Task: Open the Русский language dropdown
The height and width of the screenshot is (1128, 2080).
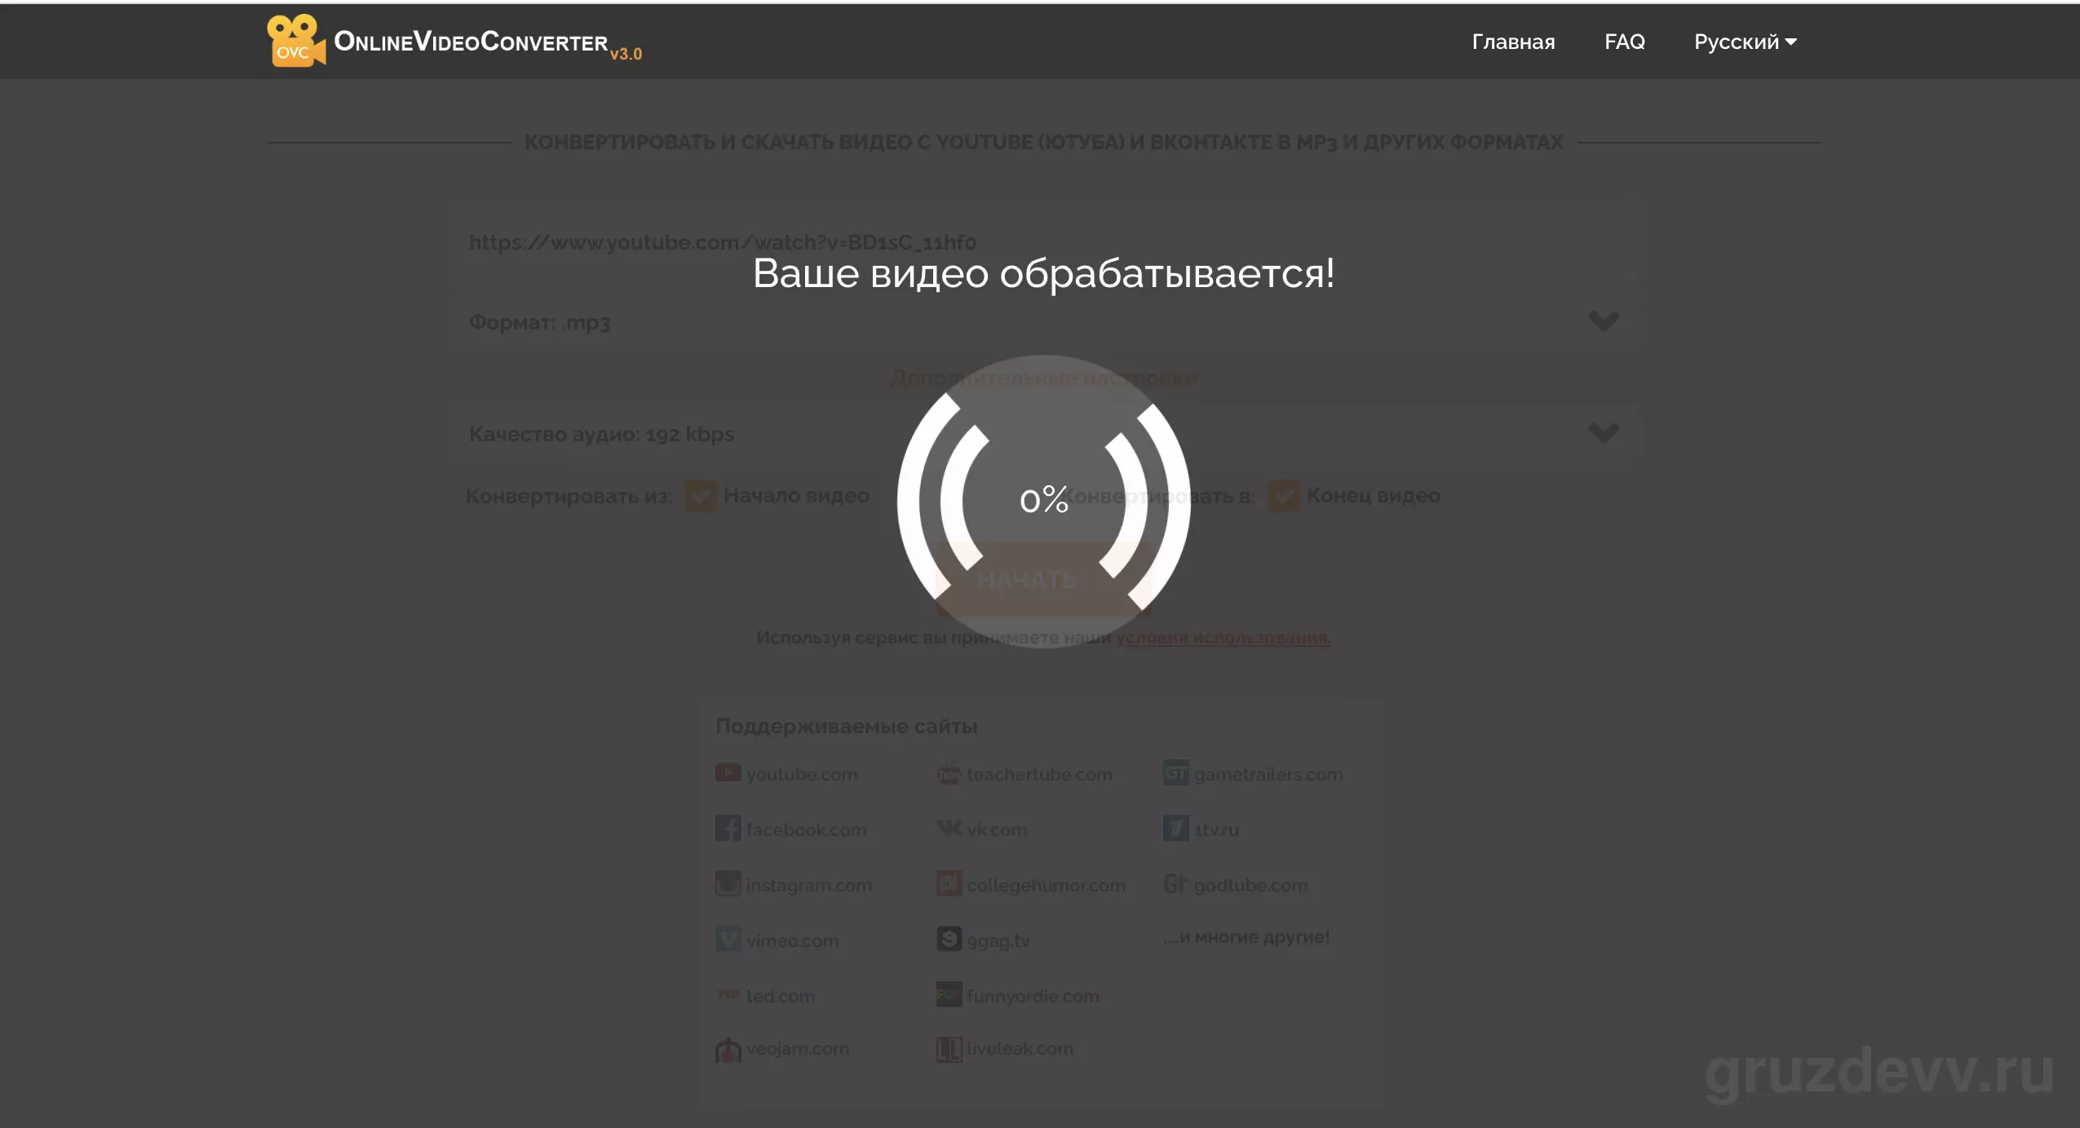Action: (1746, 42)
